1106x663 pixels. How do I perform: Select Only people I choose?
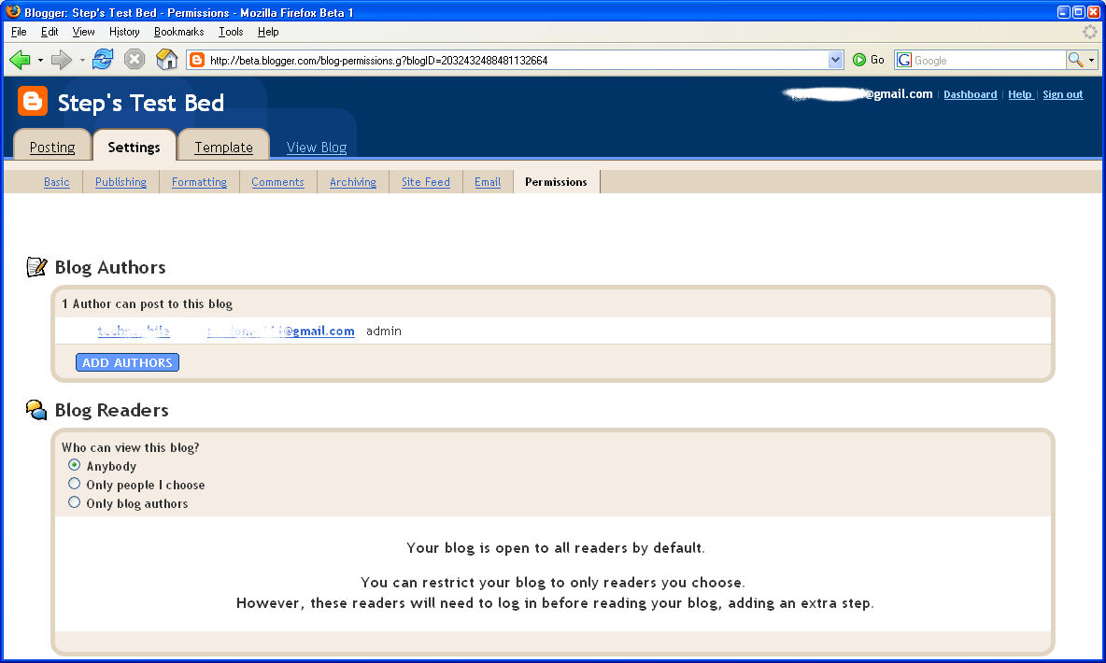tap(74, 484)
